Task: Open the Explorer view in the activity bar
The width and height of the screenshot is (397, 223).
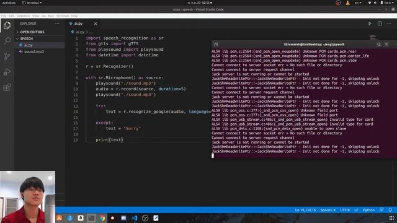Action: [x=7, y=25]
